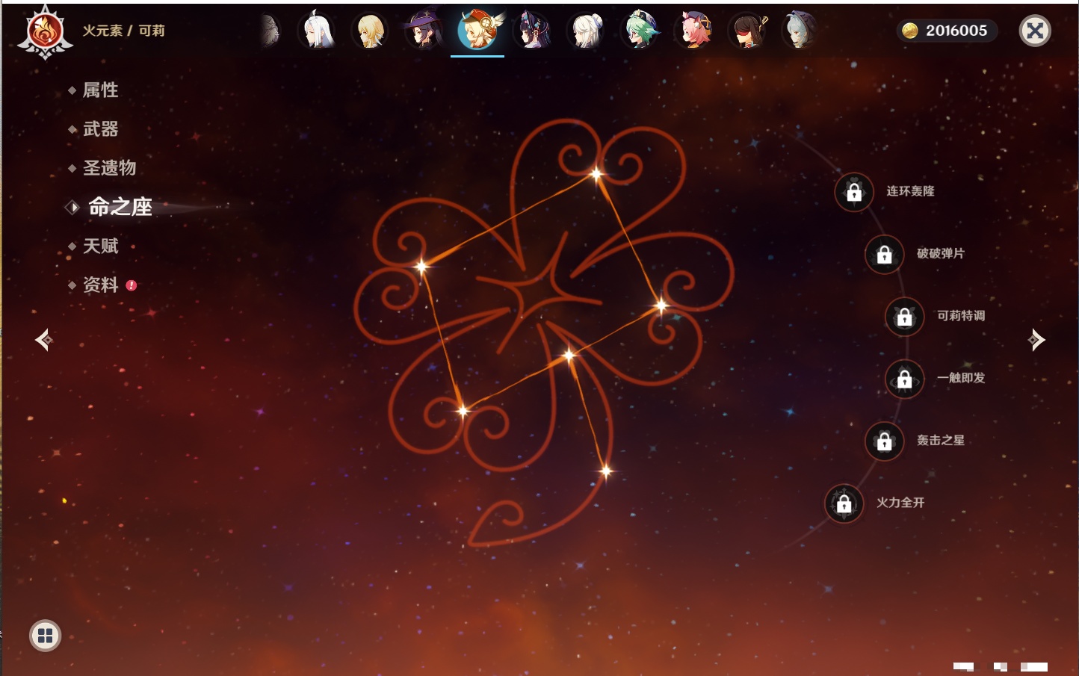The width and height of the screenshot is (1079, 676).
Task: Click the 破破弹片 constellation label
Action: pos(941,253)
